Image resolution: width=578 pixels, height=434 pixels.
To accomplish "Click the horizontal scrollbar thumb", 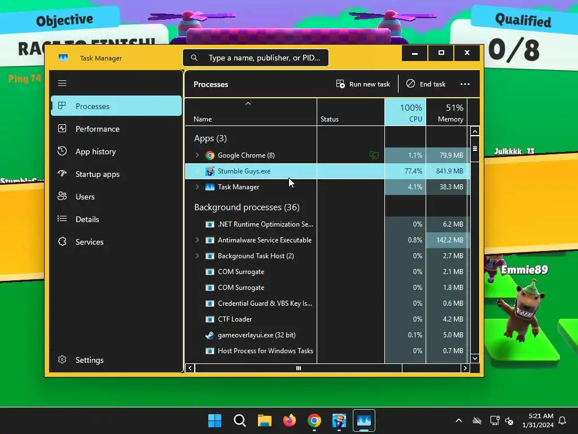I will point(299,368).
